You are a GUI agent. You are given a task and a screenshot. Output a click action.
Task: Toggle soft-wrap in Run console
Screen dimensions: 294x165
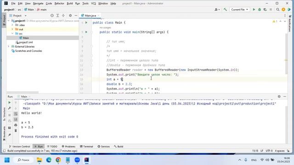(16, 114)
